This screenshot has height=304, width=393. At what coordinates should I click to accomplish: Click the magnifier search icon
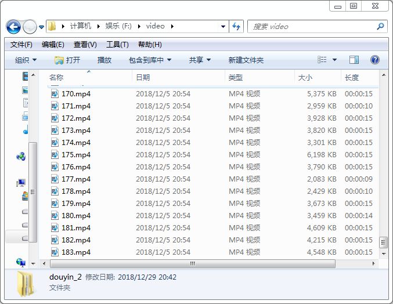(381, 26)
